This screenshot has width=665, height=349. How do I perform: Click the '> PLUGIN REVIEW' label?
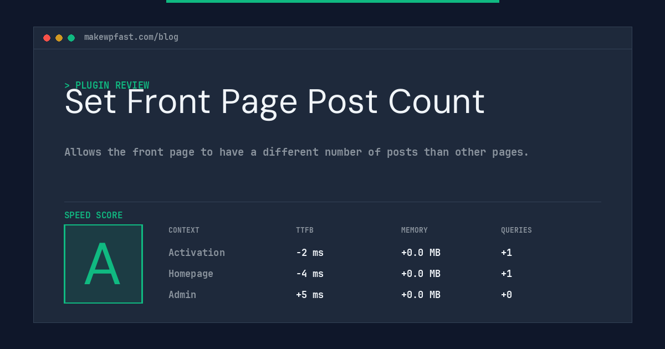coord(107,85)
